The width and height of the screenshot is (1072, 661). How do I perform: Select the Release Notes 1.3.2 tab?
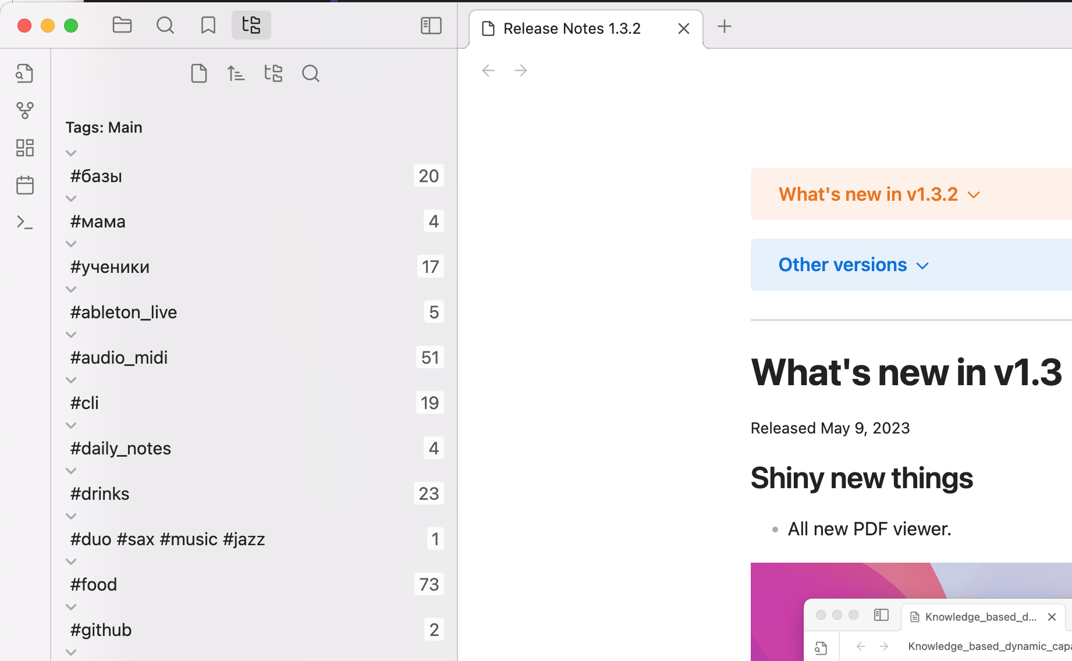[570, 28]
